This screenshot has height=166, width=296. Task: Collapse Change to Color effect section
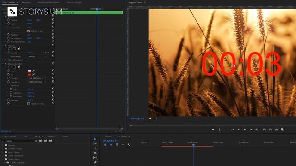coord(3,64)
